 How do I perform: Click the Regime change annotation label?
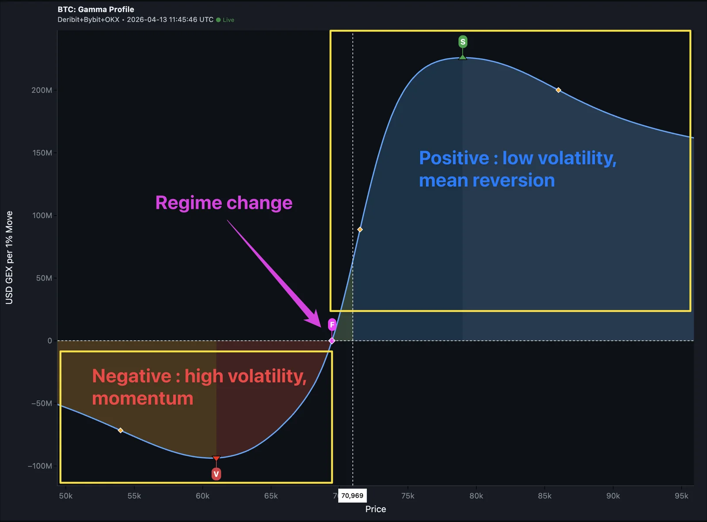pyautogui.click(x=224, y=203)
